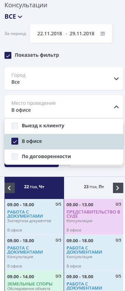
Task: Click the Место проведения filter field
Action: click(x=64, y=107)
